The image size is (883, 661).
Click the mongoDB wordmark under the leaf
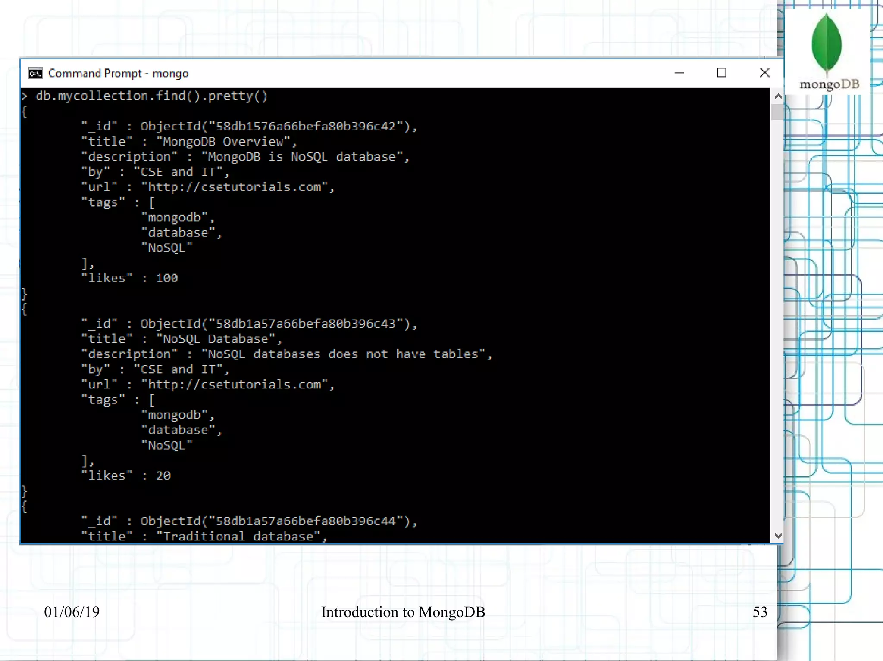click(x=829, y=84)
